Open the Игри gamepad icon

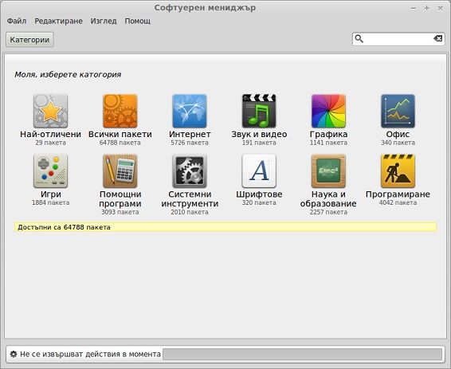pos(51,171)
